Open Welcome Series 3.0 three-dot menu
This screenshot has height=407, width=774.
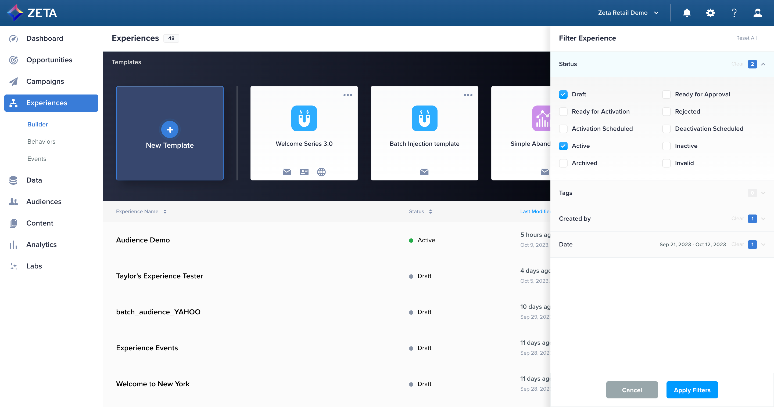point(348,95)
